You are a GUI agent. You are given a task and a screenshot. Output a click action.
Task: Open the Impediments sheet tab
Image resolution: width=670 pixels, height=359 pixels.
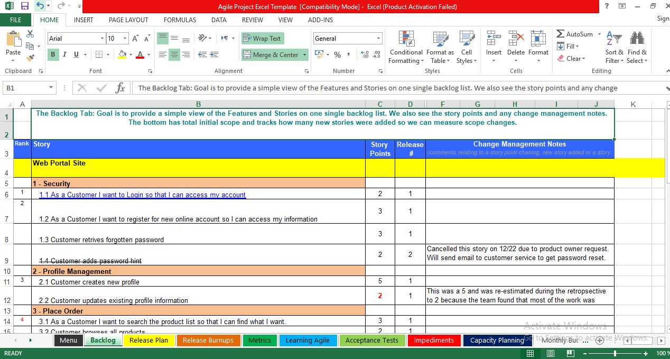coord(434,340)
